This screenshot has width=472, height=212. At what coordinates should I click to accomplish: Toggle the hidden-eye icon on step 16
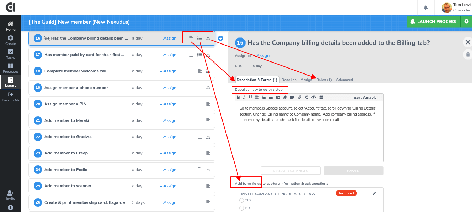point(47,38)
